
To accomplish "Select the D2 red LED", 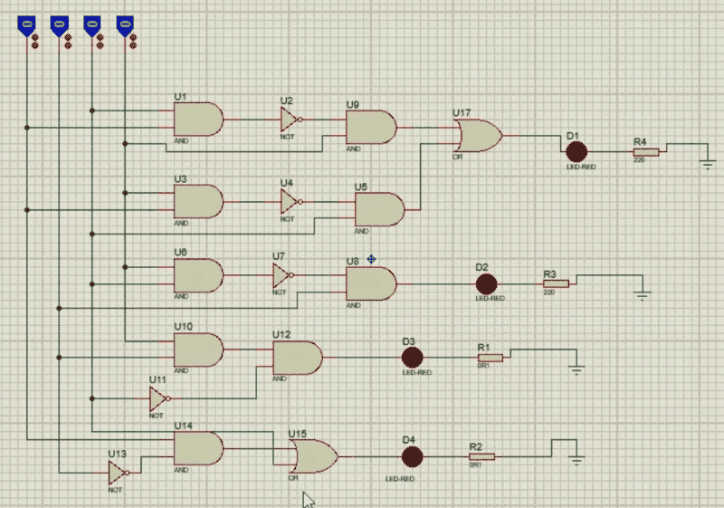I will [x=487, y=283].
